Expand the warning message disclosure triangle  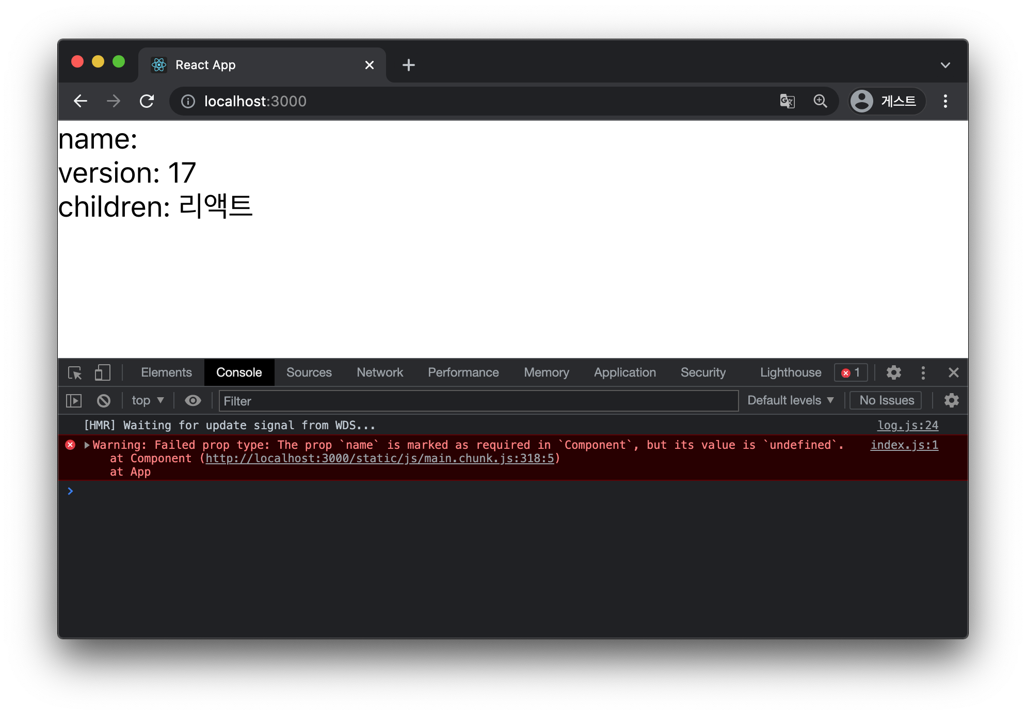(87, 445)
